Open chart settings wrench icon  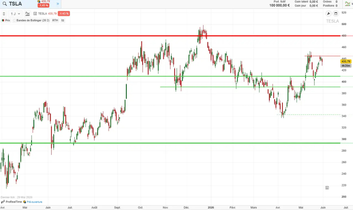click(328, 14)
